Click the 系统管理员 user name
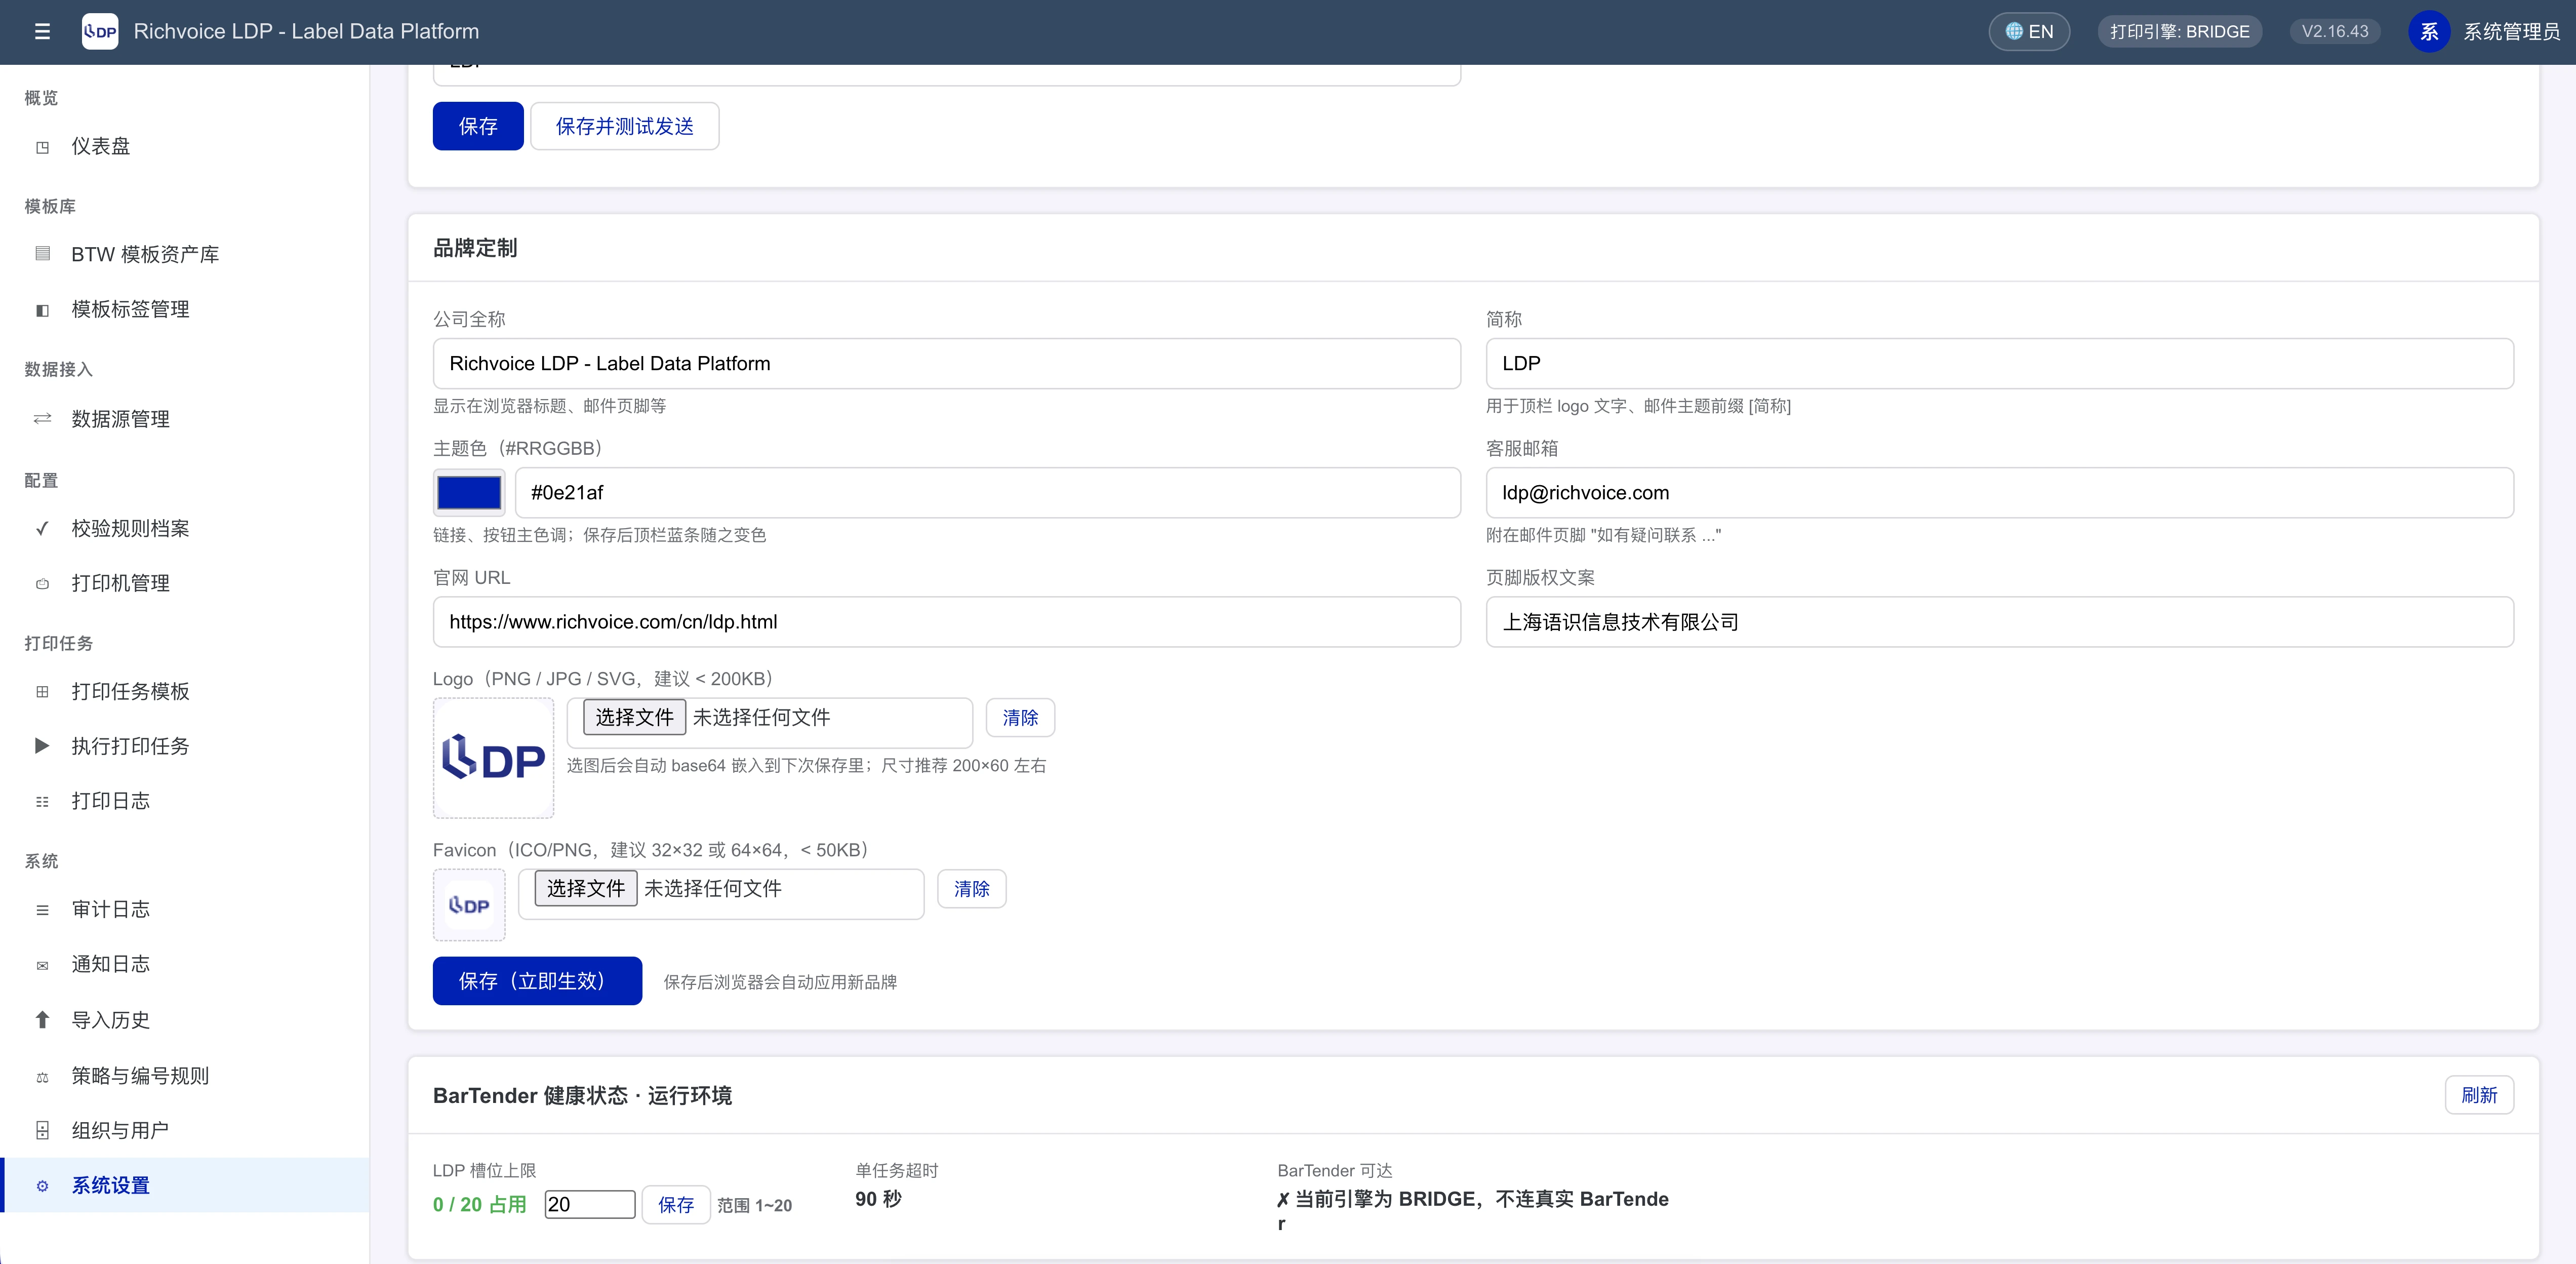Screen dimensions: 2576x1264 click(x=2511, y=32)
